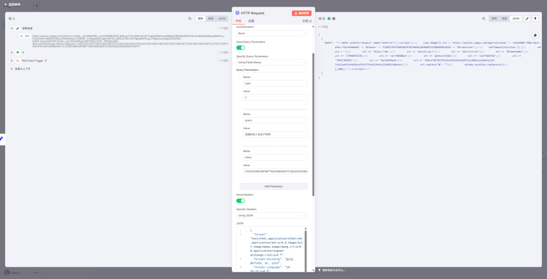Expand the If node in input tree

(12, 52)
